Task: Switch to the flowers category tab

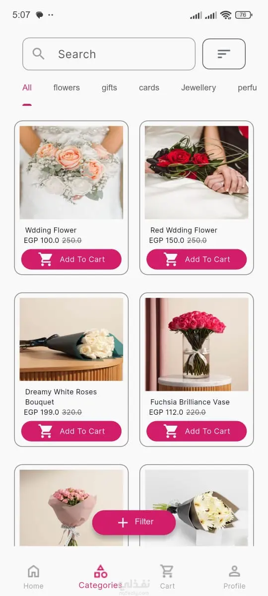Action: click(67, 87)
